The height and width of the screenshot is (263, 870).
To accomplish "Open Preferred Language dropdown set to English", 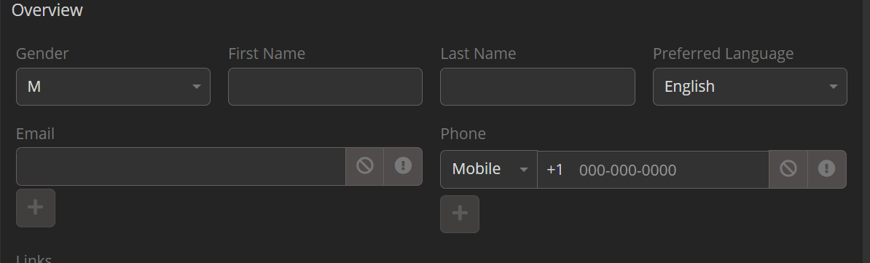I will click(x=750, y=87).
